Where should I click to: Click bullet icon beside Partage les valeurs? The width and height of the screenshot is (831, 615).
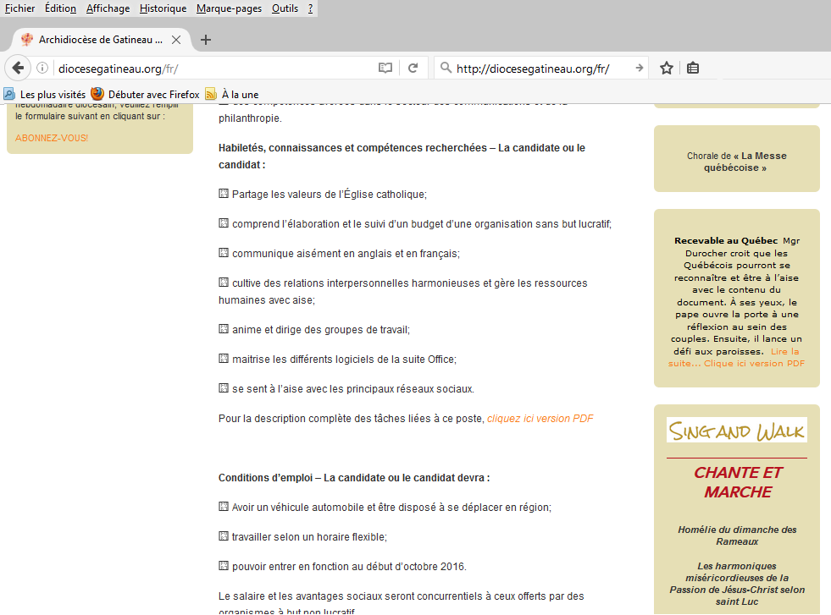tap(224, 193)
